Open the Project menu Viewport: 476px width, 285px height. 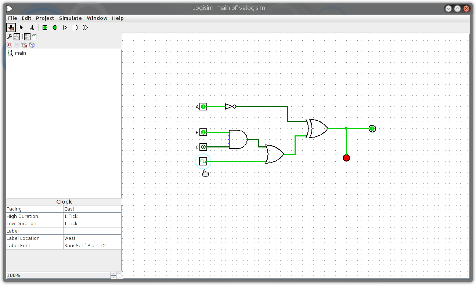click(45, 18)
